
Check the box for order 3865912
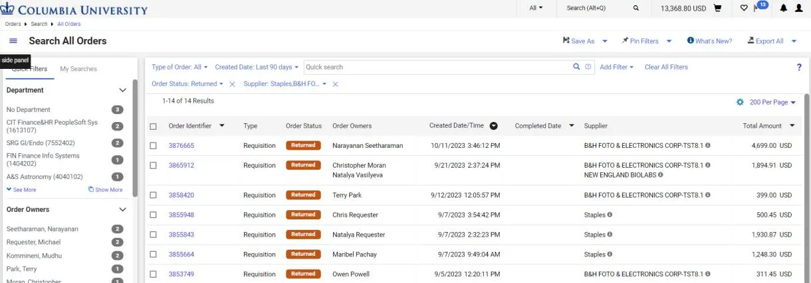154,165
